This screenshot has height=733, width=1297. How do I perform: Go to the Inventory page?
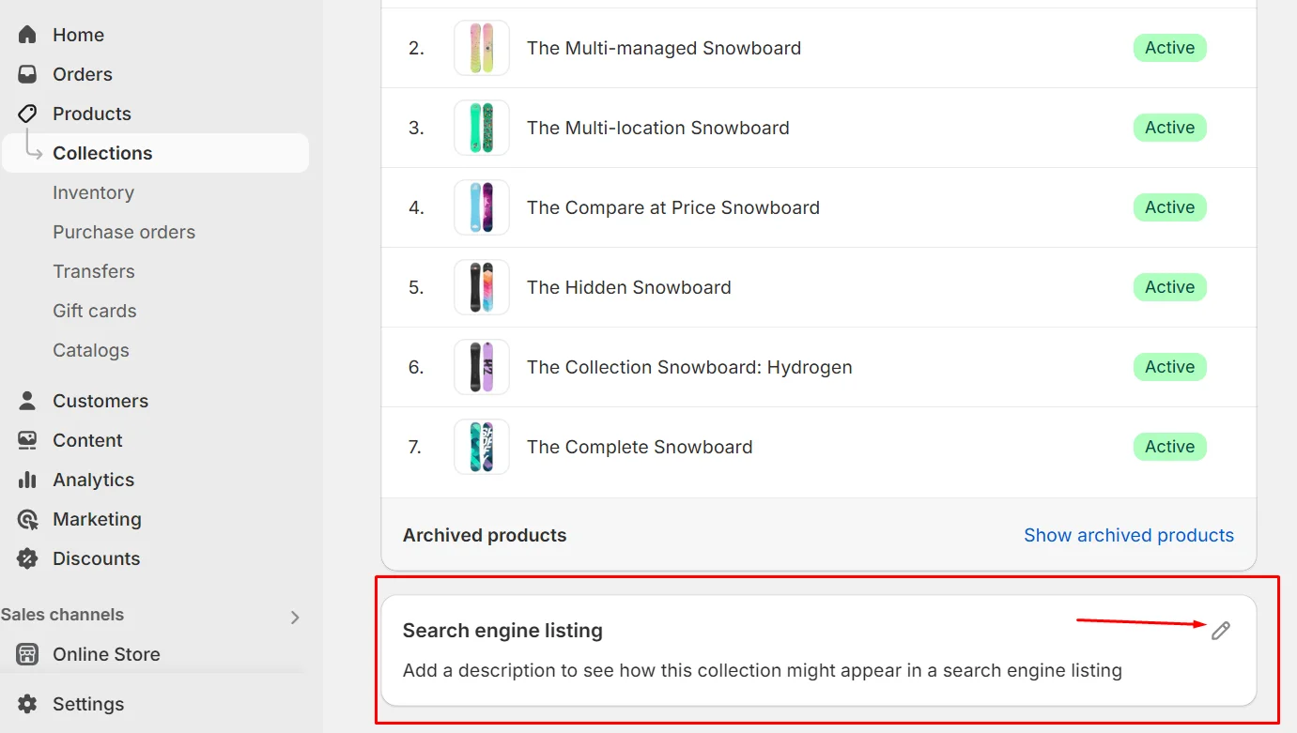pyautogui.click(x=93, y=192)
